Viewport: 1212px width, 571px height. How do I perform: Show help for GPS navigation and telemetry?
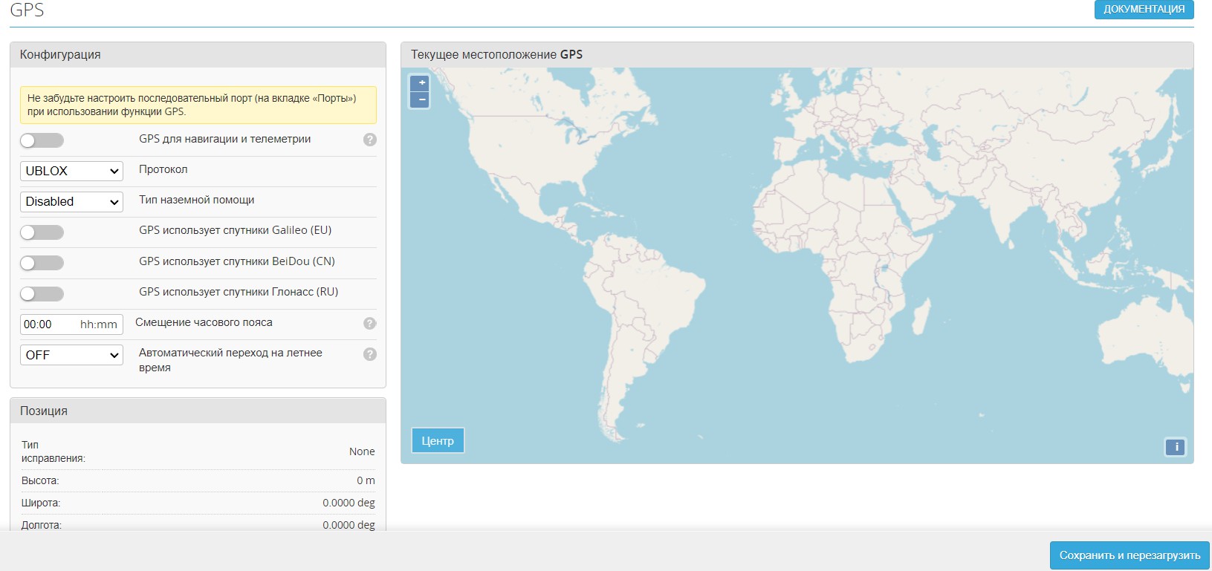pos(369,140)
